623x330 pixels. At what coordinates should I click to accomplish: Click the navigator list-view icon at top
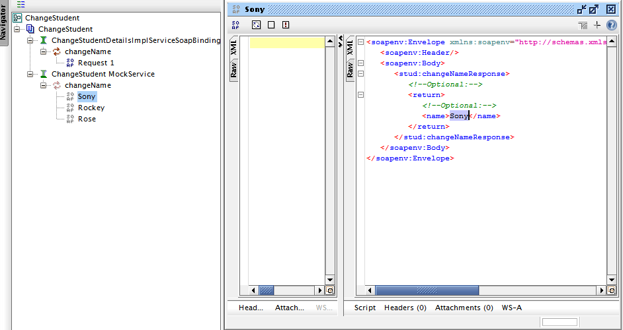21,4
